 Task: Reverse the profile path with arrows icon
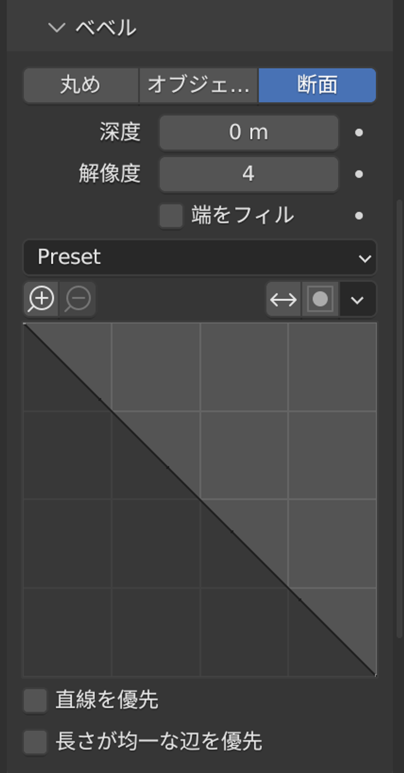tap(283, 299)
